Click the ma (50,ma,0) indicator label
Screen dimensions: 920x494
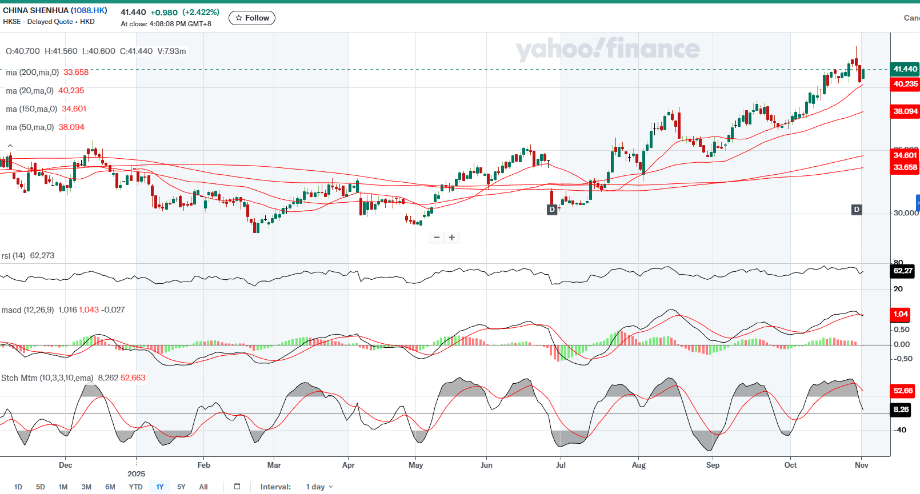(30, 127)
